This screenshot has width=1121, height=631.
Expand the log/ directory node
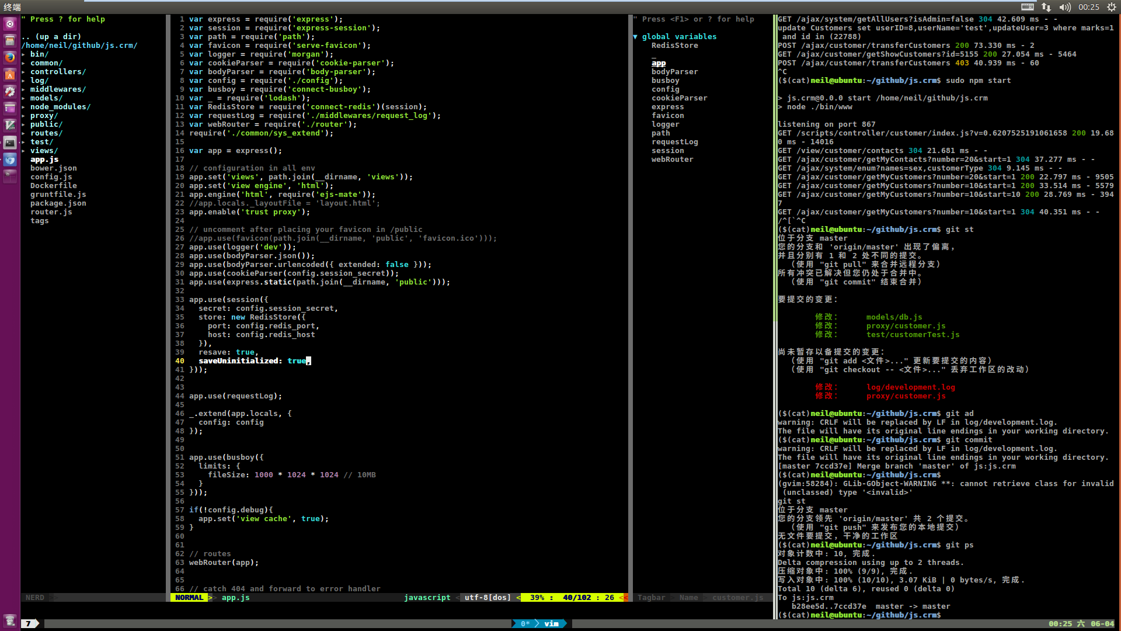pyautogui.click(x=39, y=81)
